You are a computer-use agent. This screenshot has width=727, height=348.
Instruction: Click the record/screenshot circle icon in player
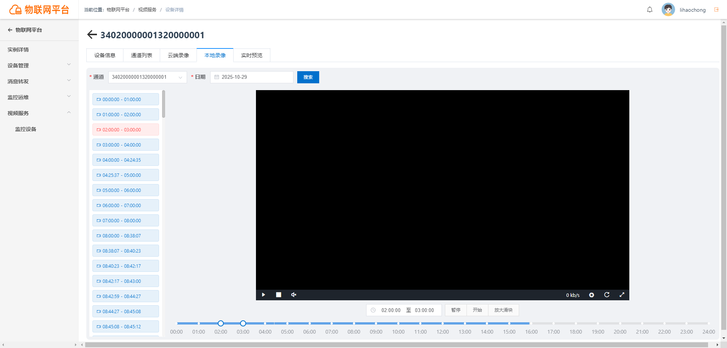(591, 295)
